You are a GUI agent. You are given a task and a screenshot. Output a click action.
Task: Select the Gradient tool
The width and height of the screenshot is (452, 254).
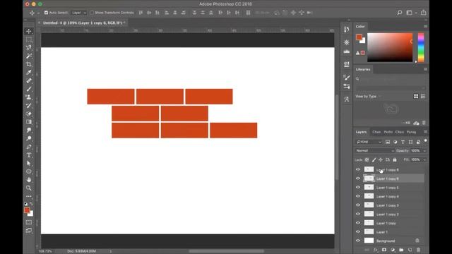(29, 122)
